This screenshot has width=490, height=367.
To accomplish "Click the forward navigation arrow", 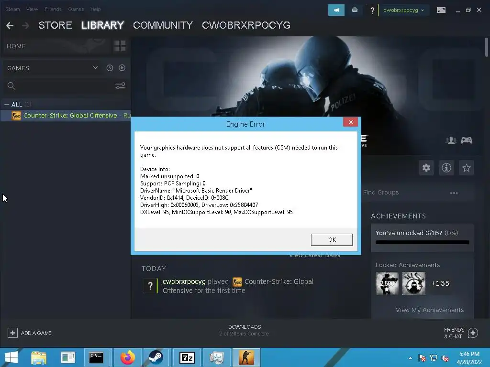I will click(x=26, y=25).
